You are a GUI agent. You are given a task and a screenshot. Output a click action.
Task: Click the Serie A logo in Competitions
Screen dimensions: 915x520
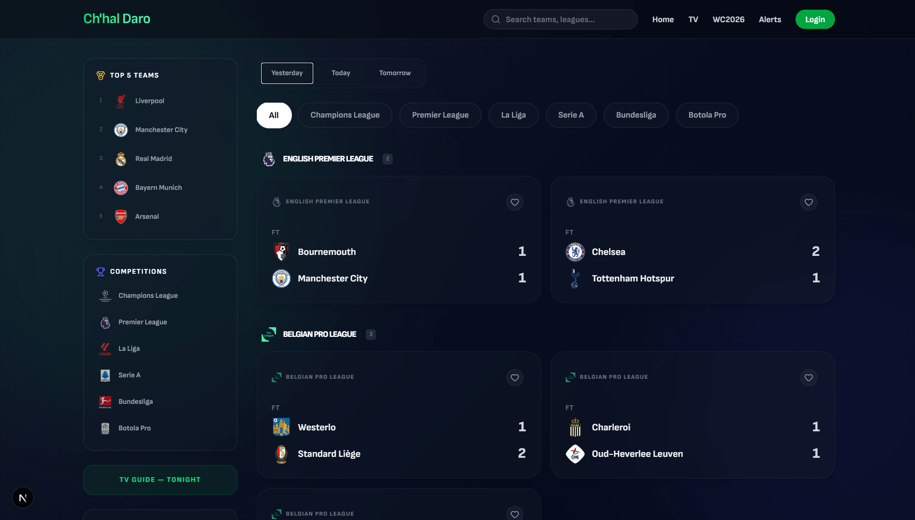pyautogui.click(x=105, y=375)
